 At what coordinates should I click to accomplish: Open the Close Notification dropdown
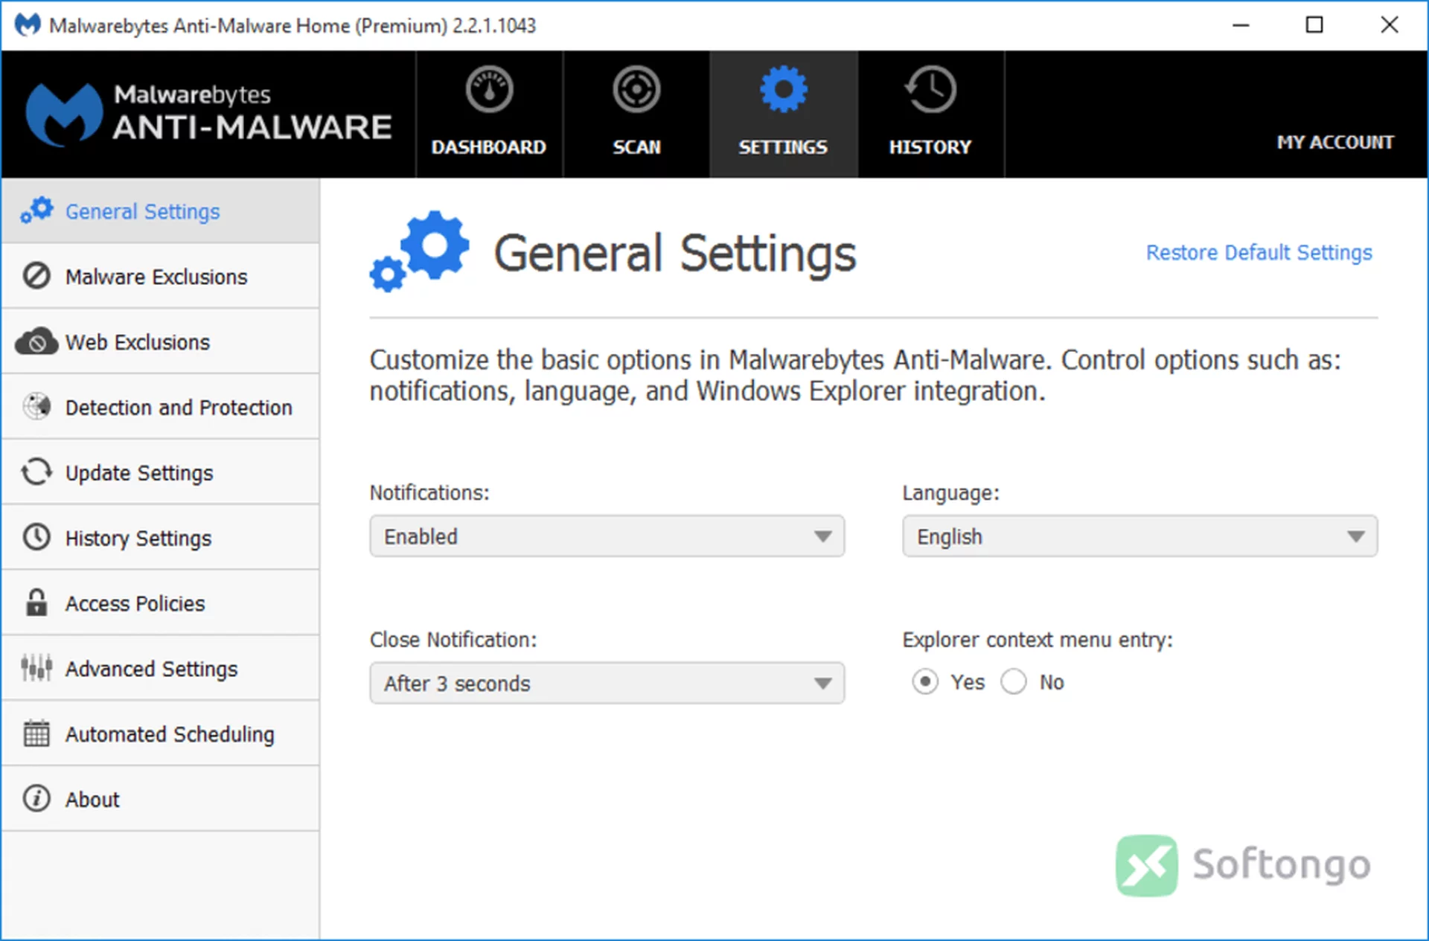click(607, 683)
